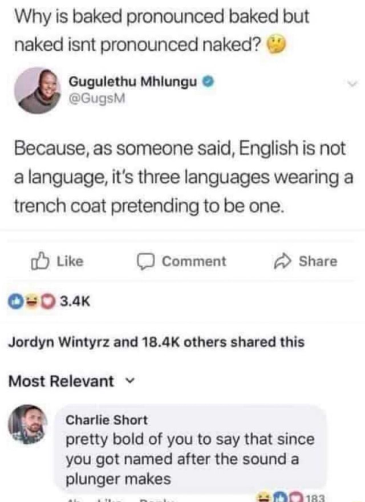Open Charlie Short's profile photo
The height and width of the screenshot is (502, 365).
[x=27, y=425]
